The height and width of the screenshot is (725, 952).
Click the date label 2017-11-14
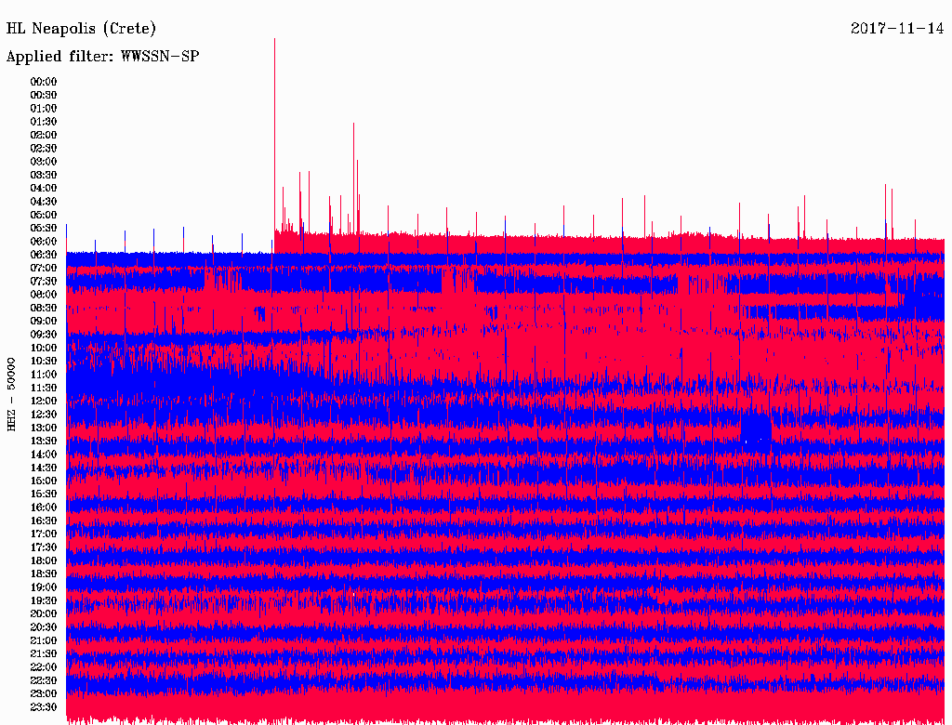[x=897, y=29]
